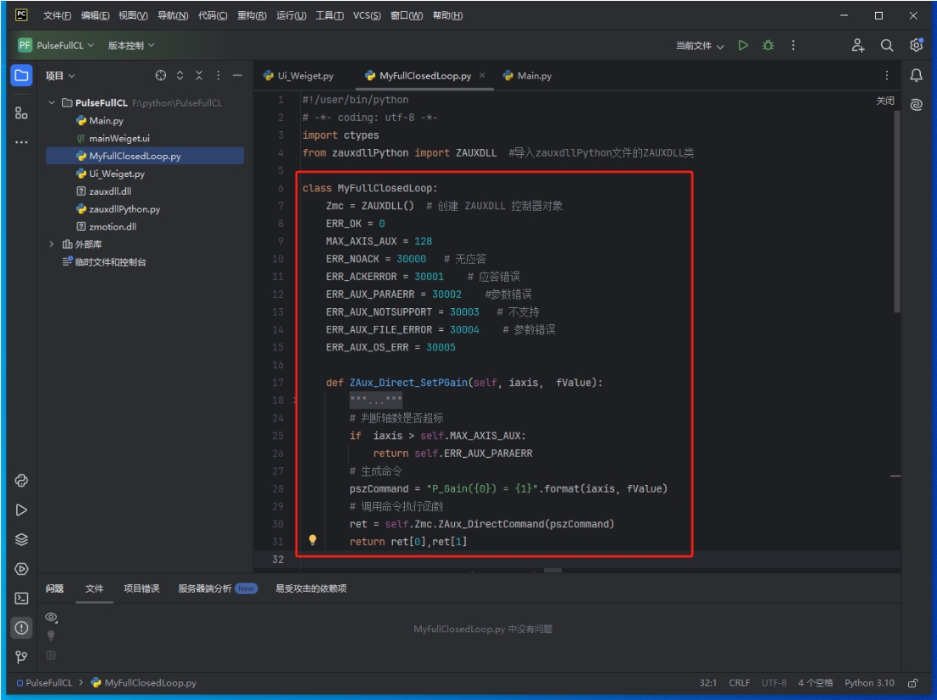The image size is (937, 700).
Task: Switch to 项目错误 tab
Action: click(141, 588)
